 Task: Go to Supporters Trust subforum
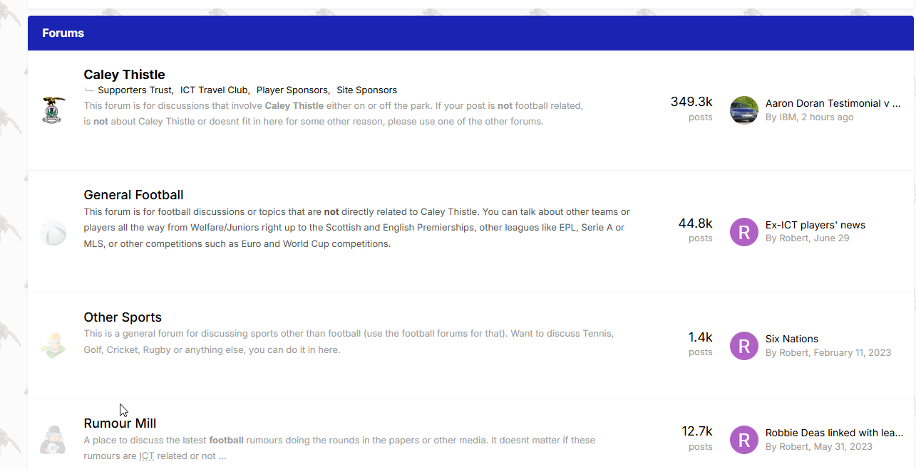[x=135, y=90]
